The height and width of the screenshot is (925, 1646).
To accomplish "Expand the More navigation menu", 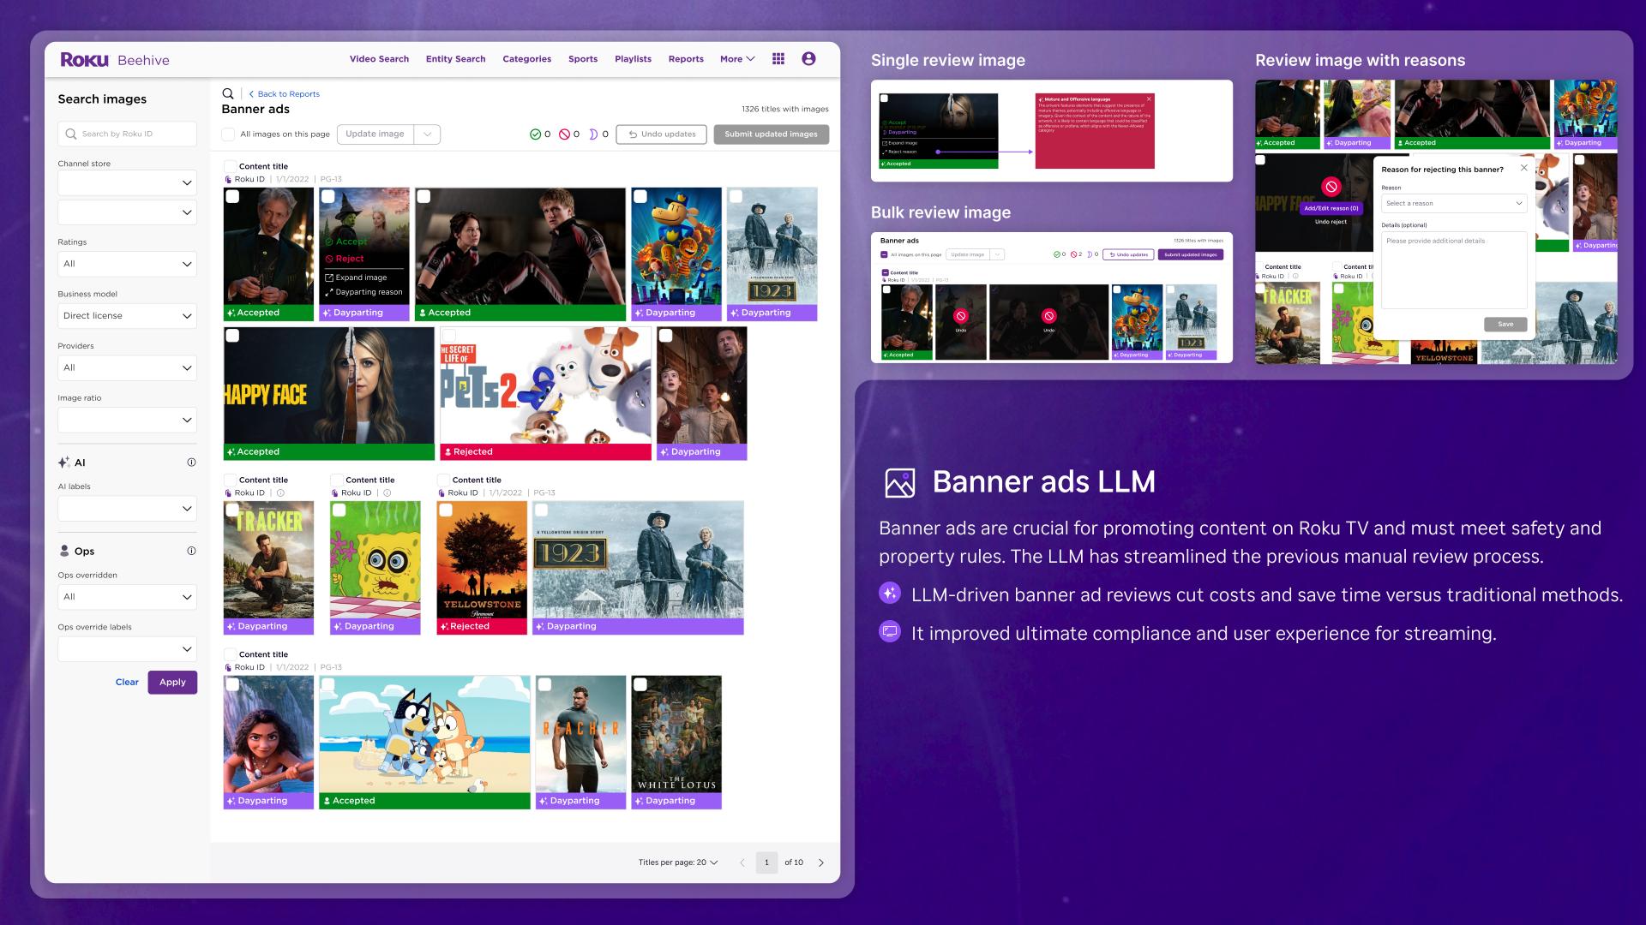I will (x=735, y=58).
